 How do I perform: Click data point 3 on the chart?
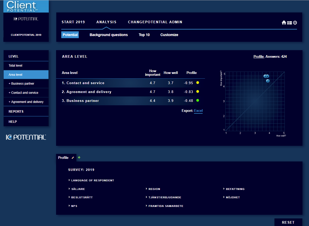[x=268, y=81]
